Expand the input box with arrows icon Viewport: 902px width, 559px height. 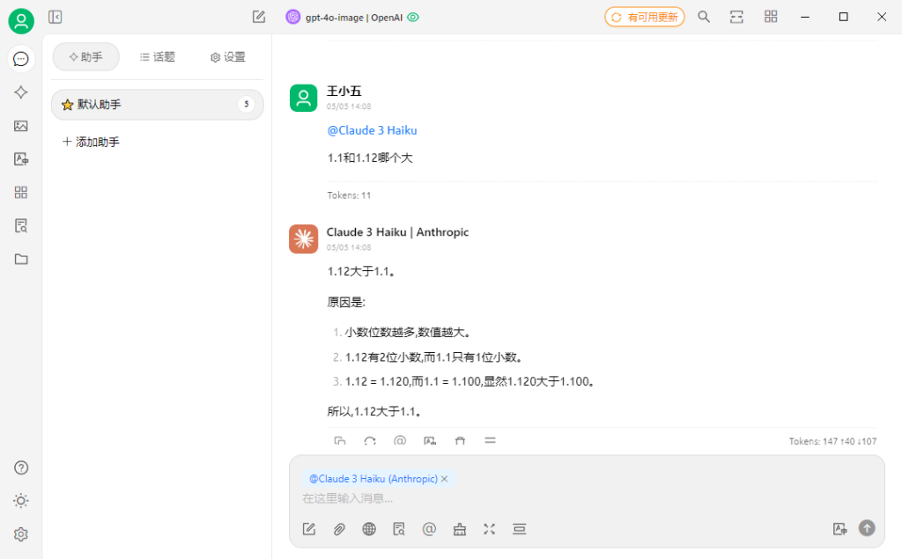[490, 529]
